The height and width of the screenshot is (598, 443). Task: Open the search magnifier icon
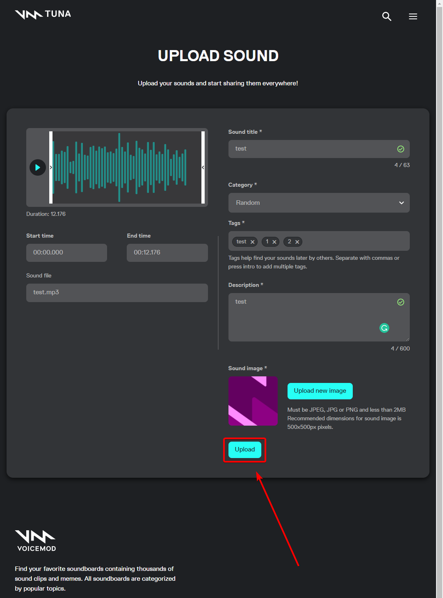pos(386,16)
